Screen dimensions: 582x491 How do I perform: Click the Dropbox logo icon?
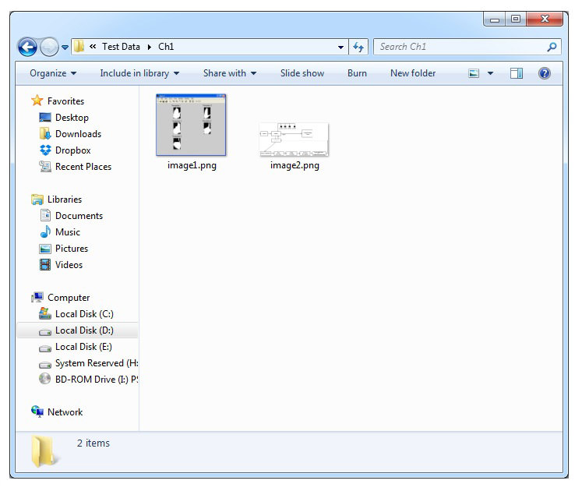click(45, 150)
